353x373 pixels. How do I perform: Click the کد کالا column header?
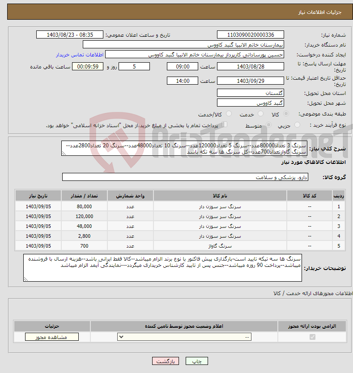click(x=310, y=196)
